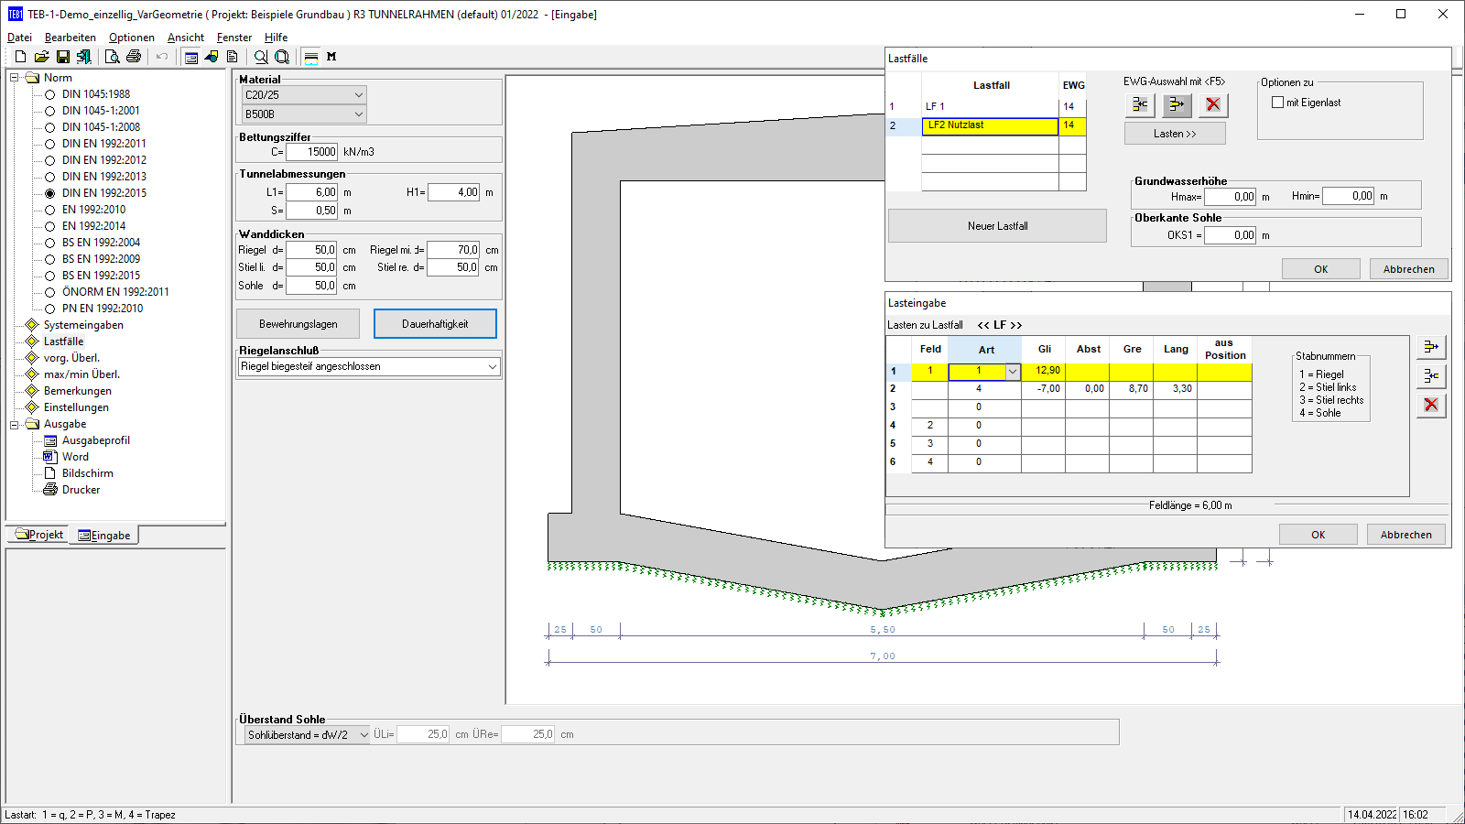Click the Dauerhaftigkeit button

tap(435, 324)
